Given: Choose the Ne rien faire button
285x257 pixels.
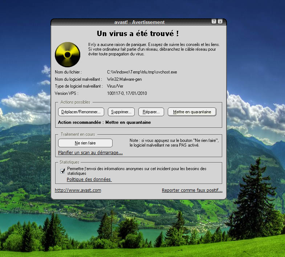Looking at the screenshot, I should tap(85, 143).
